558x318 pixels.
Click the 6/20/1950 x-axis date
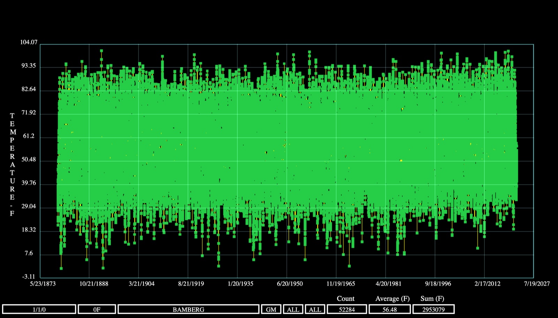click(290, 284)
